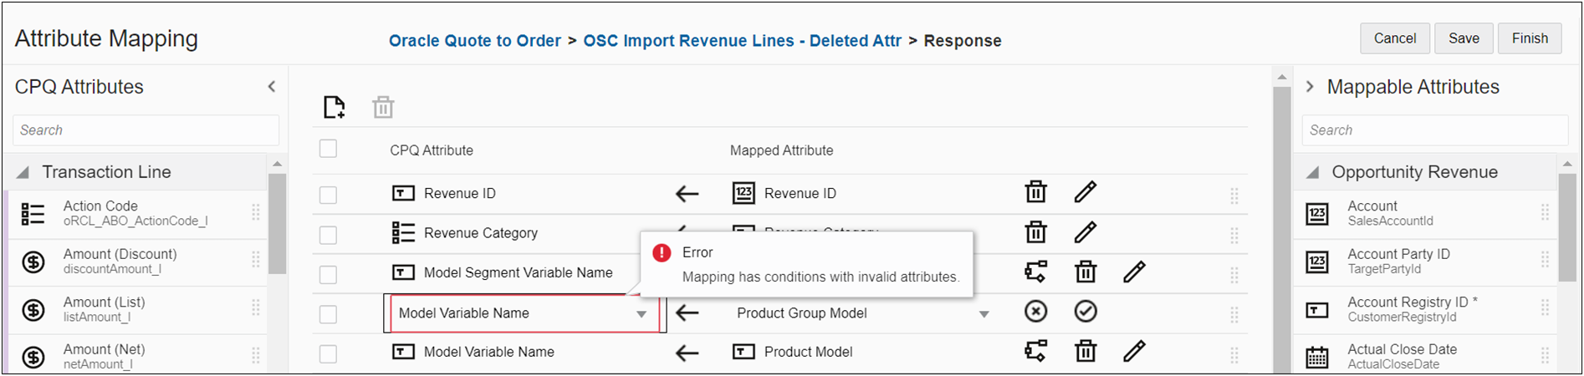Edit the Product Model mapping row
Image resolution: width=1584 pixels, height=376 pixels.
pyautogui.click(x=1134, y=351)
